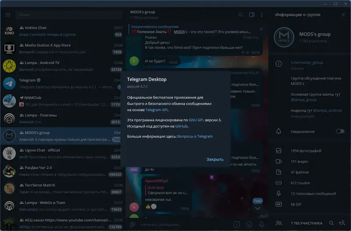Follow the Telegram API link

pos(156,110)
